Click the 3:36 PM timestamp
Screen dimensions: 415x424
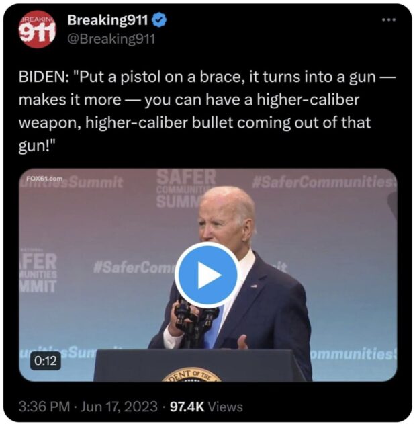44,407
